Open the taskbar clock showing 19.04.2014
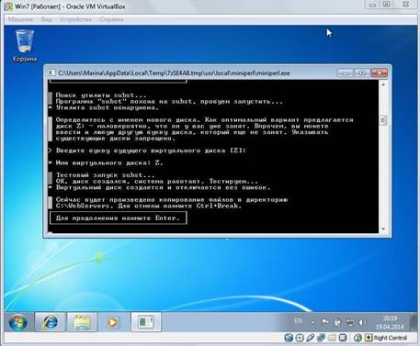The image size is (420, 346). pyautogui.click(x=390, y=322)
